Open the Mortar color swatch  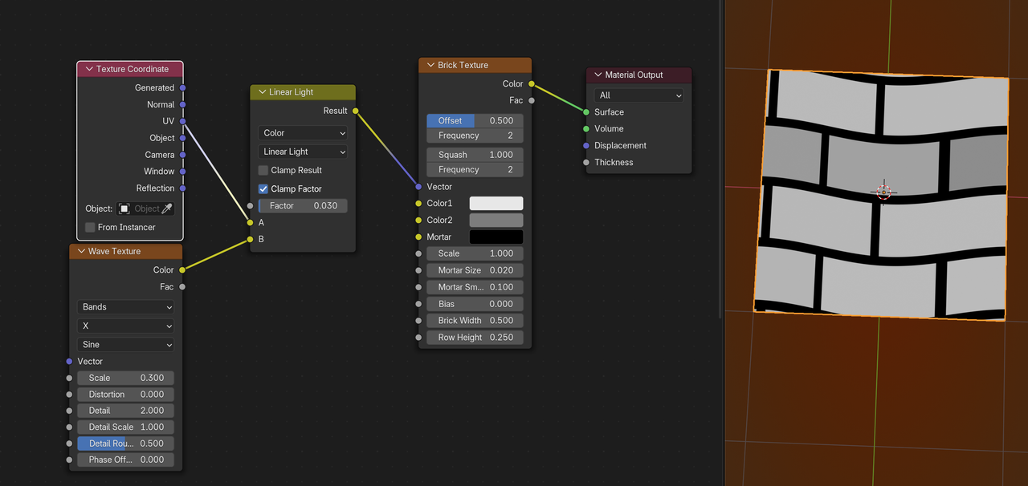pyautogui.click(x=496, y=237)
